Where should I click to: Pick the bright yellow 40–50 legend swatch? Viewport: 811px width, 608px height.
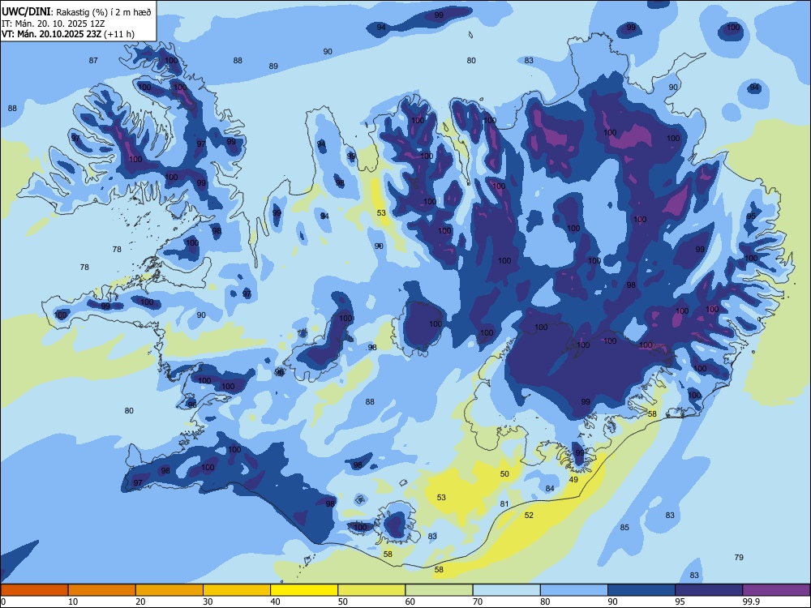304,590
